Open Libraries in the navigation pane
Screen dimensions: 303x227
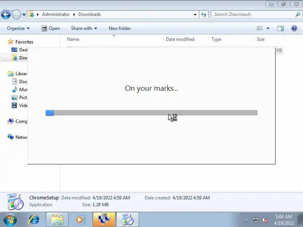click(x=17, y=74)
